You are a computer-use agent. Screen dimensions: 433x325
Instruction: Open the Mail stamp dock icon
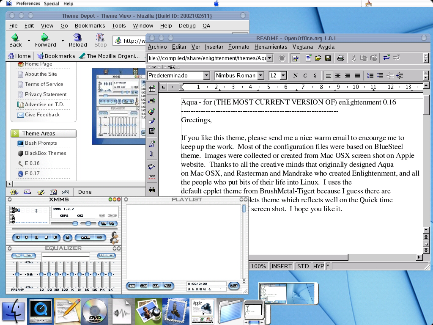pos(175,311)
